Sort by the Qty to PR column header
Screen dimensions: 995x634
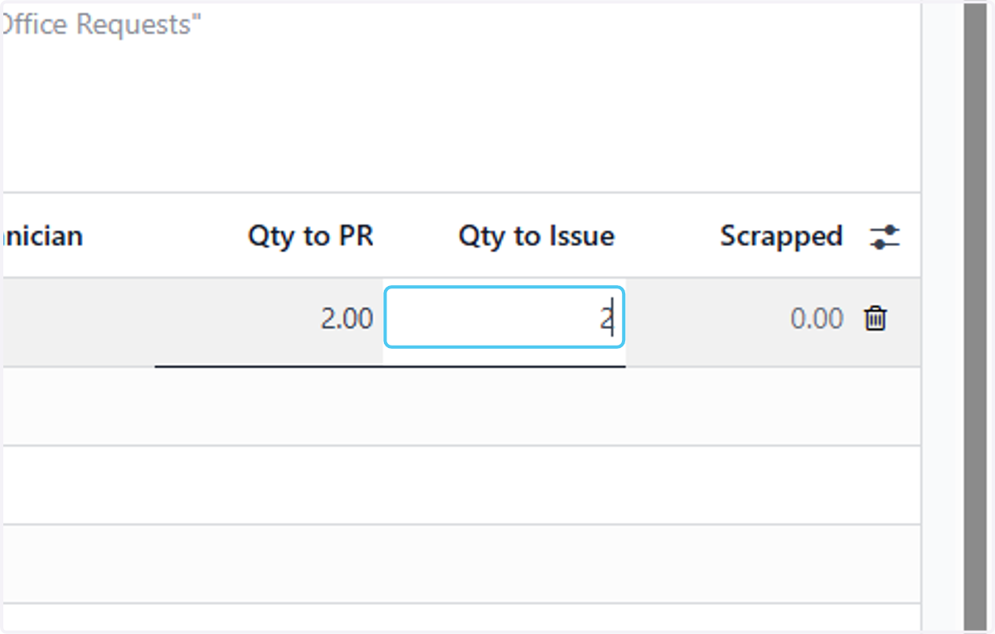311,236
